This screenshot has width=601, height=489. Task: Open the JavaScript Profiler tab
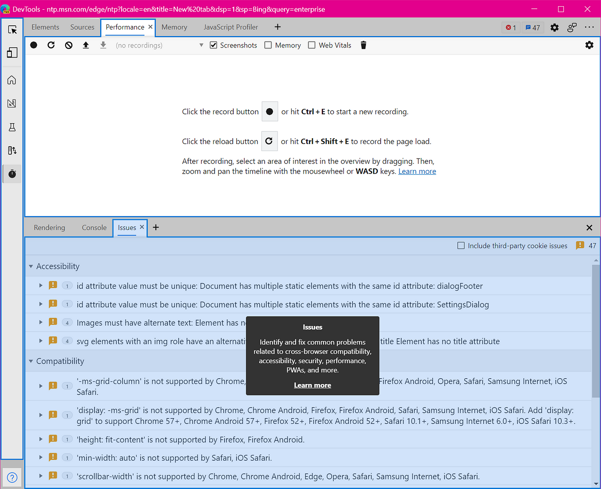(x=231, y=27)
